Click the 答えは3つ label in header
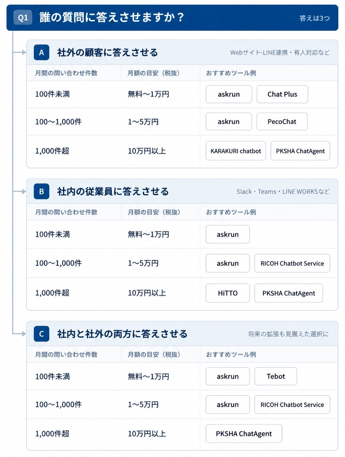Screen dimensions: 345x457 pos(315,18)
